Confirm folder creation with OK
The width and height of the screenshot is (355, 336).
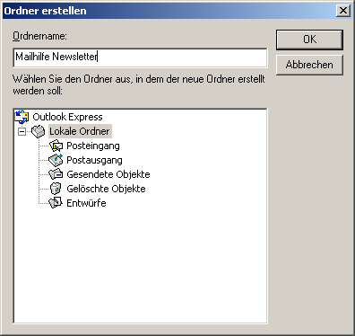pyautogui.click(x=309, y=40)
